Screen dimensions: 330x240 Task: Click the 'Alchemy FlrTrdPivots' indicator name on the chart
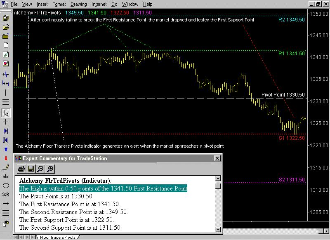click(x=37, y=13)
